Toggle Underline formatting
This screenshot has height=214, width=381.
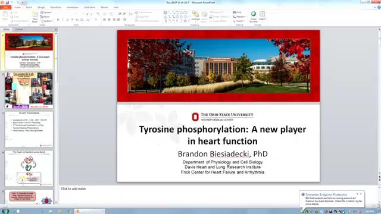pos(67,20)
